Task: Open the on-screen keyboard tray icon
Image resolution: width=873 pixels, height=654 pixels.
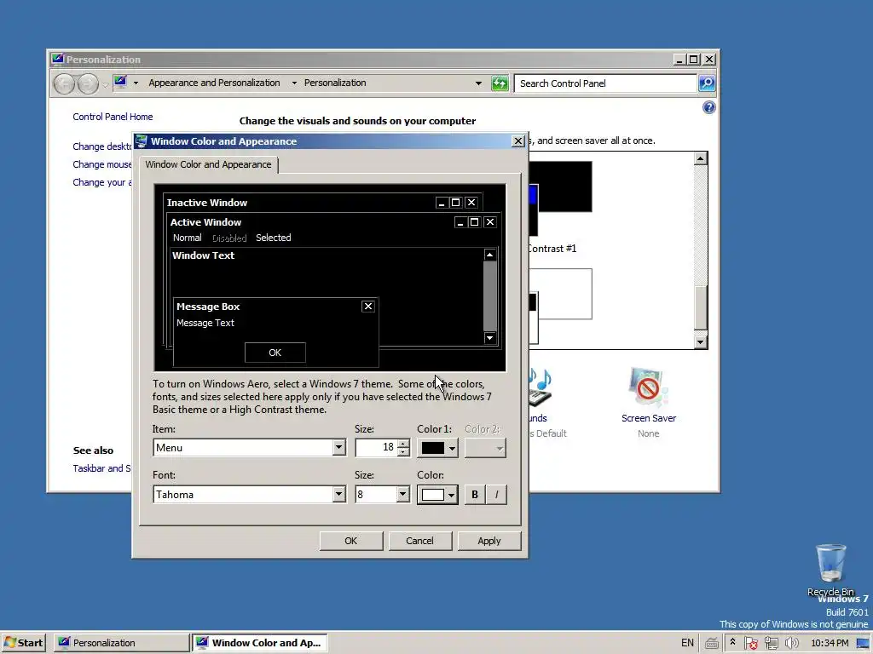Action: [x=712, y=644]
